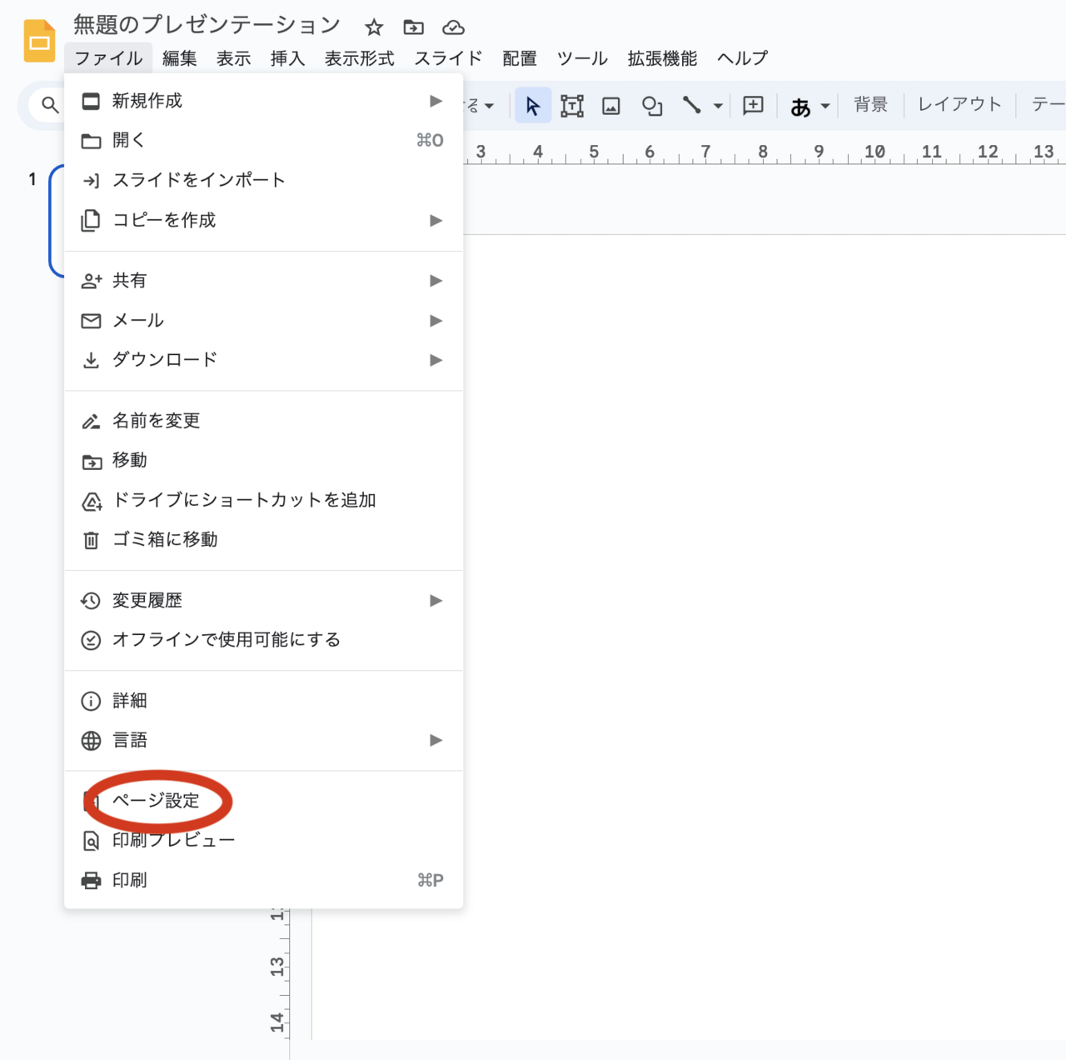Click the add comment icon
The image size is (1066, 1060).
pyautogui.click(x=753, y=105)
